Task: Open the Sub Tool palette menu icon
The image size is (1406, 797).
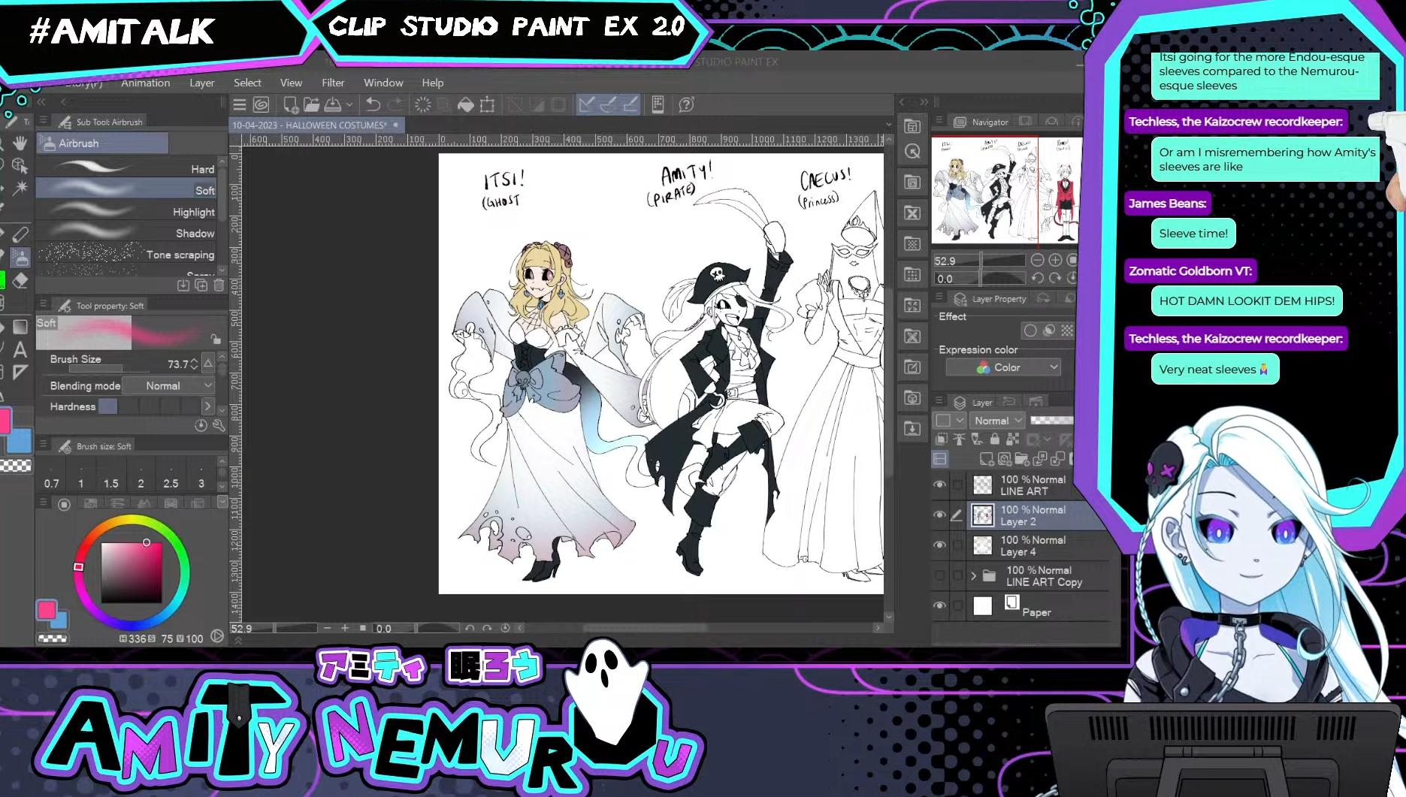Action: tap(44, 121)
